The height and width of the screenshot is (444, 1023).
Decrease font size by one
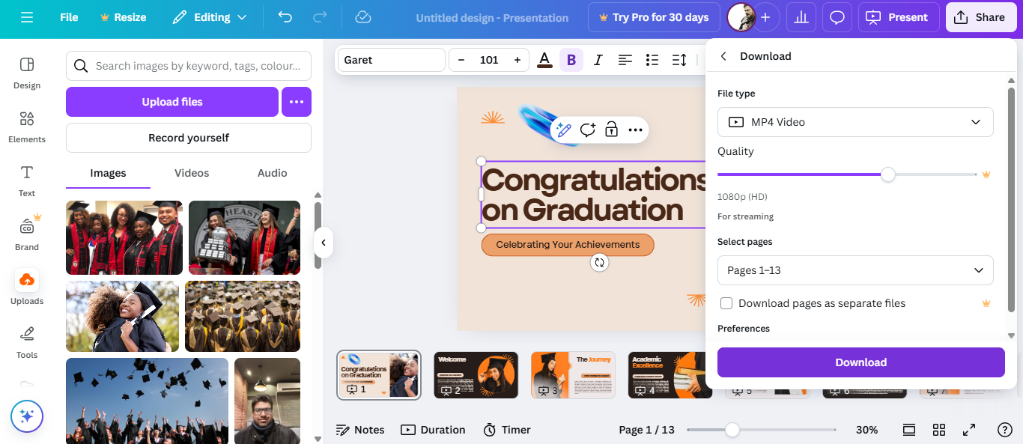point(461,60)
